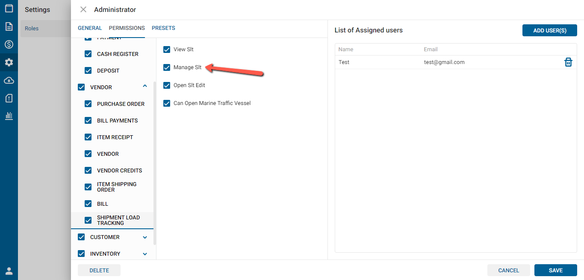The height and width of the screenshot is (280, 584).
Task: Uncheck the Manage Slt permission
Action: point(167,67)
